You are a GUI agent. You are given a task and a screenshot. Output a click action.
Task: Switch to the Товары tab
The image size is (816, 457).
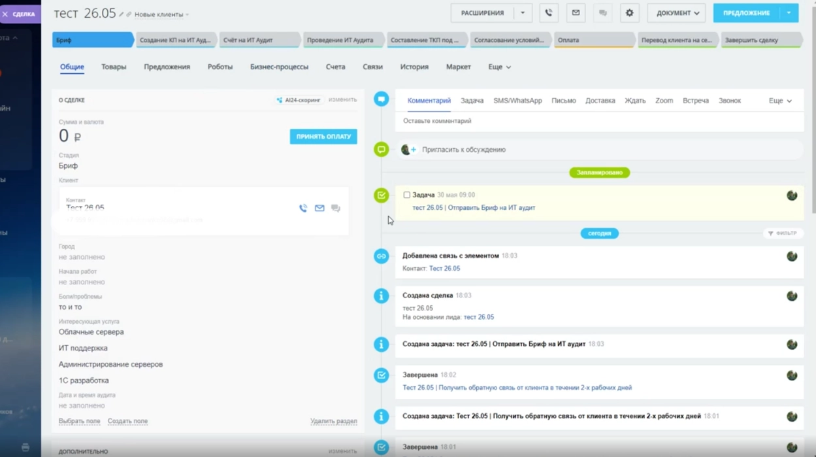114,67
